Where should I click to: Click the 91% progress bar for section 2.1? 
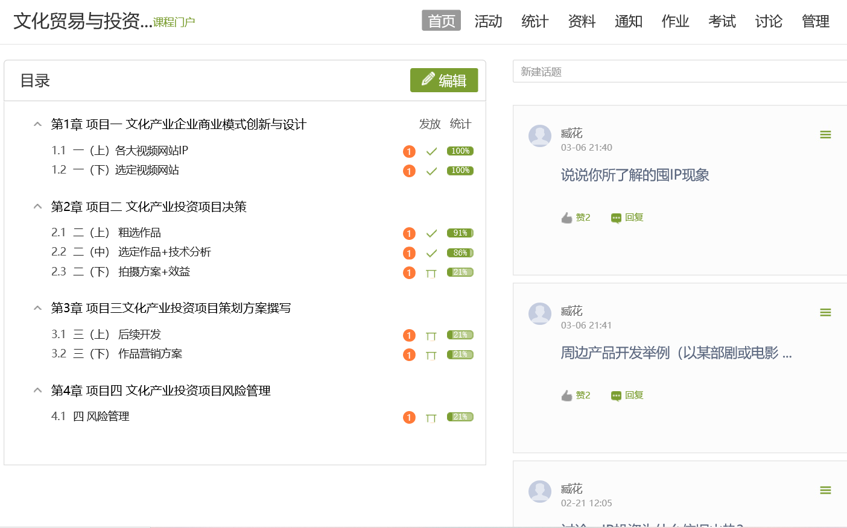460,233
